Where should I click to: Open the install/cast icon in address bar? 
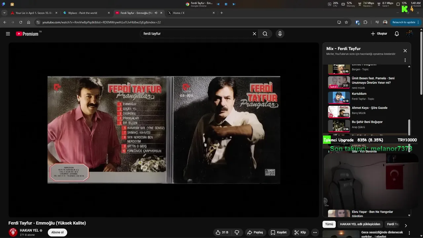[339, 22]
